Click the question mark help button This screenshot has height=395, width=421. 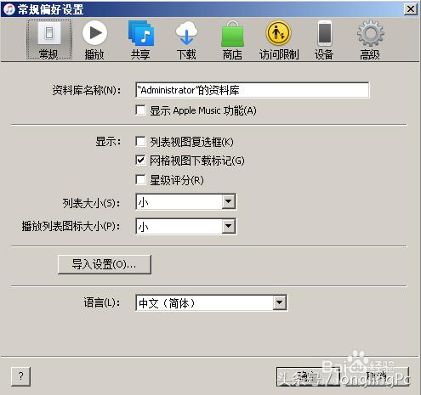(x=20, y=376)
